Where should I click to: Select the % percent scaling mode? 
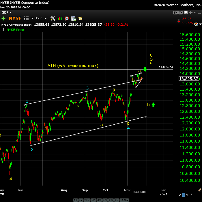188,195
